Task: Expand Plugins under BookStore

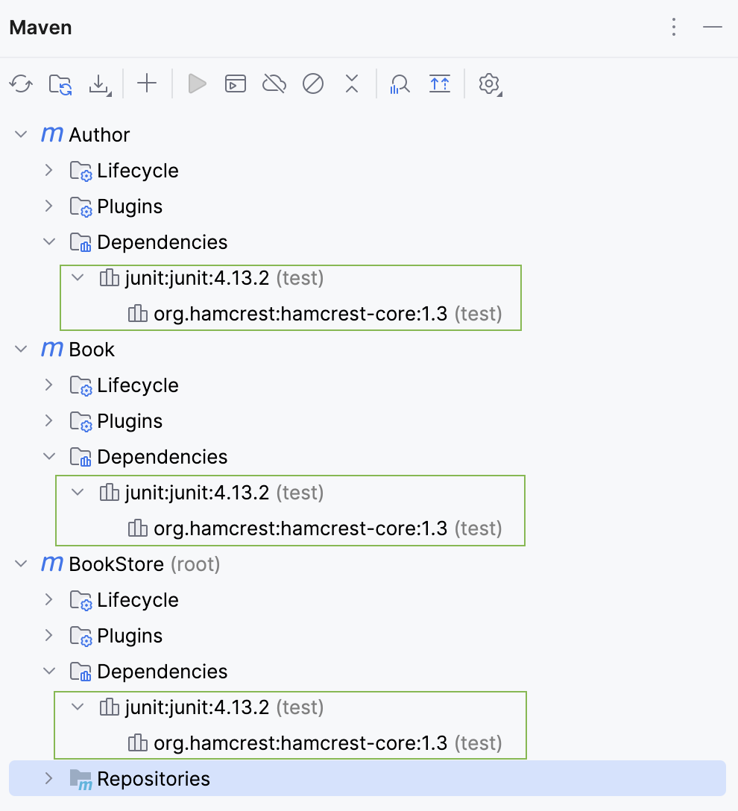Action: click(x=48, y=635)
